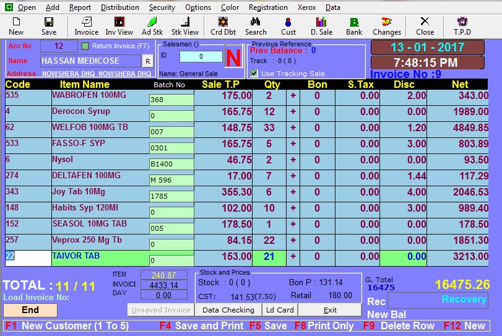Click the End button
The height and width of the screenshot is (336, 502).
[x=30, y=310]
